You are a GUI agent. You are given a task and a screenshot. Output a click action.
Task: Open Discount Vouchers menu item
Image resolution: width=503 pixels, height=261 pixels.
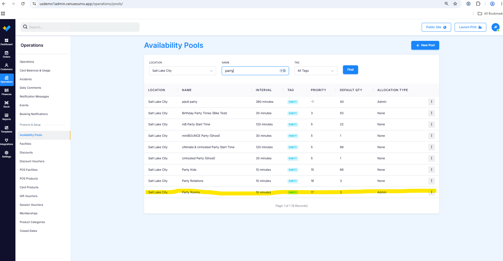click(32, 161)
